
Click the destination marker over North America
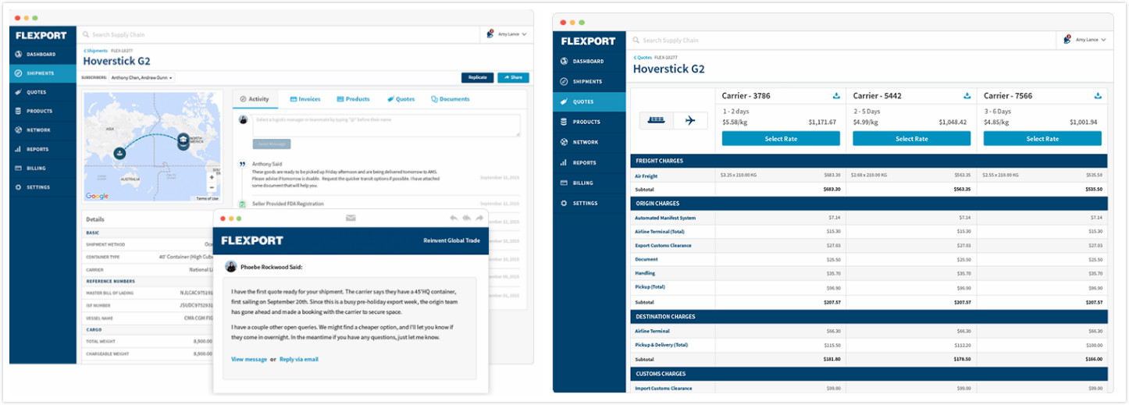click(x=183, y=140)
